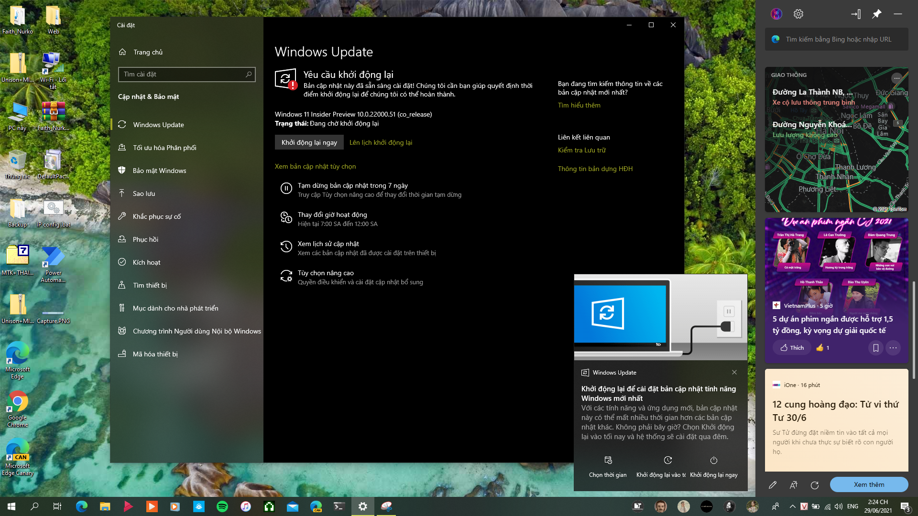Viewport: 918px width, 516px height.
Task: Click the Tìm cài đặt search field
Action: pos(186,75)
